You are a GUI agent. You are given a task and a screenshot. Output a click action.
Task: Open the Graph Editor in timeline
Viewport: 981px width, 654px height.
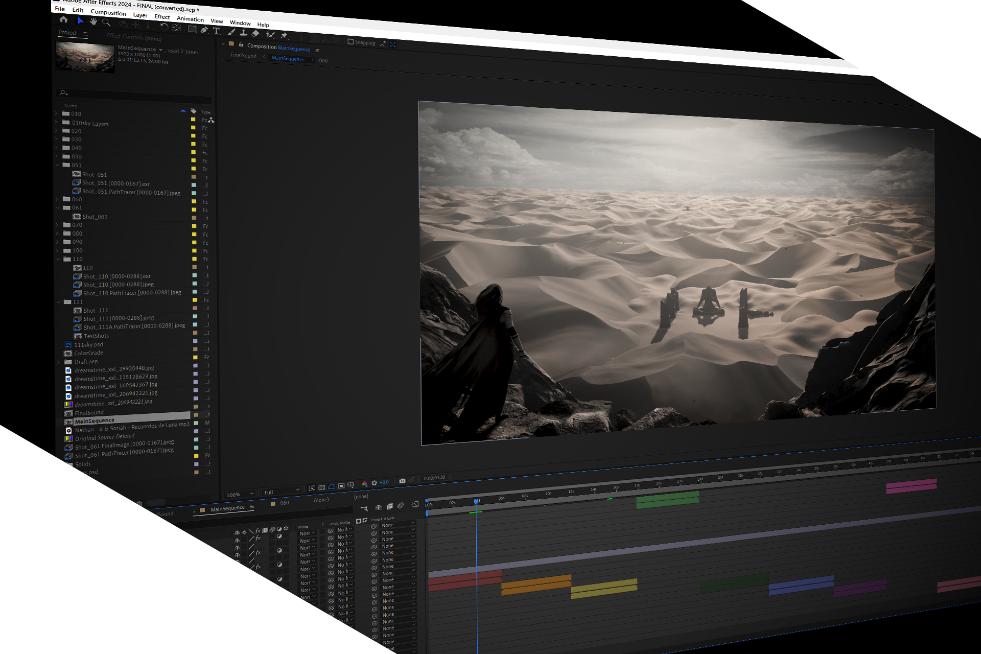coord(415,504)
